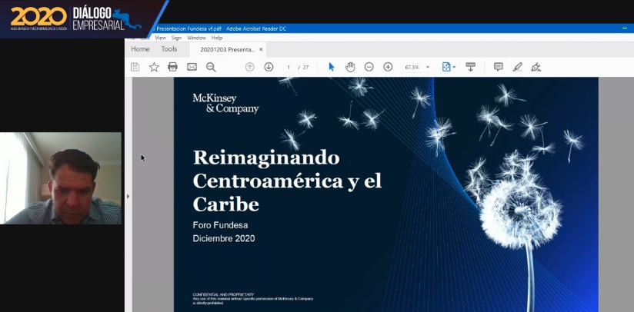Enable the Hand pan tool
634x312 pixels.
350,67
